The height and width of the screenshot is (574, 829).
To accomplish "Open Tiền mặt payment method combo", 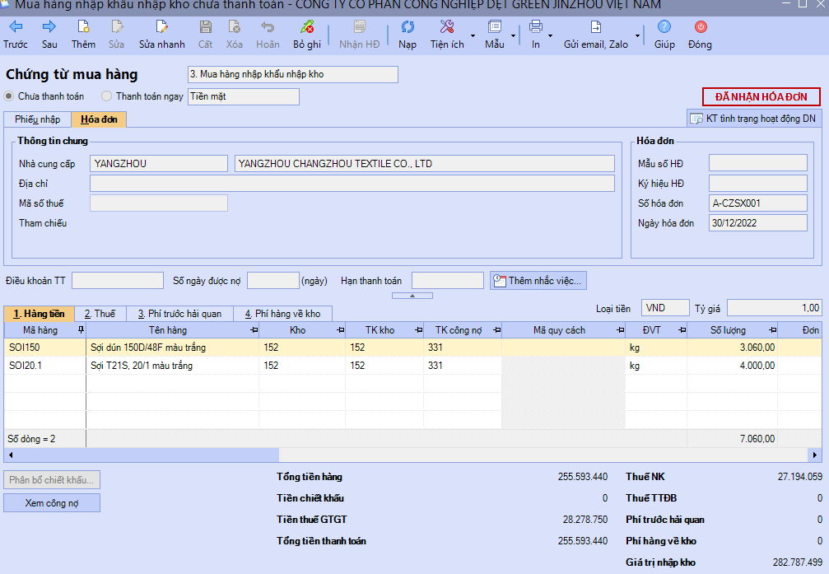I will click(x=244, y=97).
